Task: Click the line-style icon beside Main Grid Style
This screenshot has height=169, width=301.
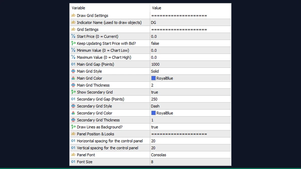Action: click(x=73, y=71)
